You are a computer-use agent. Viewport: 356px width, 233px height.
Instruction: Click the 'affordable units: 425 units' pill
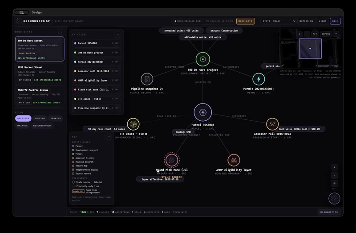click(x=203, y=37)
